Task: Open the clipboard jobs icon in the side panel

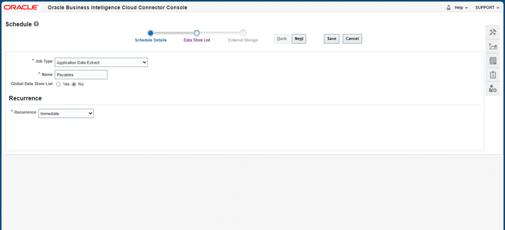Action: [x=493, y=75]
